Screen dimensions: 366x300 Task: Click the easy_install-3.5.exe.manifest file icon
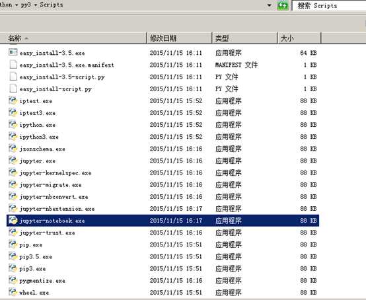[x=13, y=64]
